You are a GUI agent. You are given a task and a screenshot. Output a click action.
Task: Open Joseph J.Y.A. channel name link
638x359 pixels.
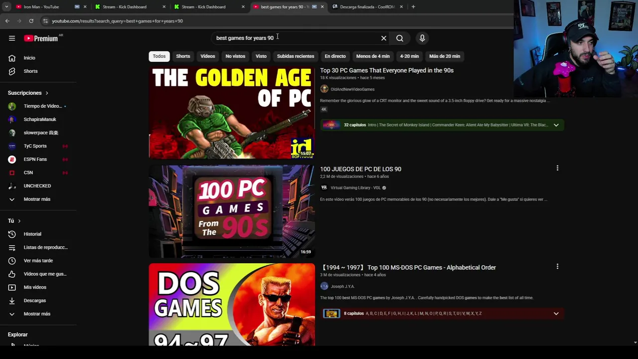point(342,286)
